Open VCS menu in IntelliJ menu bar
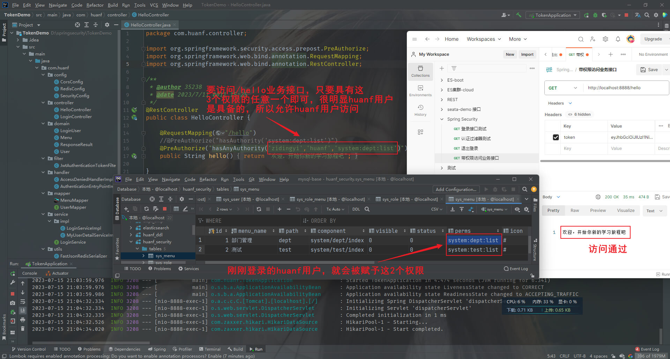The height and width of the screenshot is (359, 670). [154, 5]
